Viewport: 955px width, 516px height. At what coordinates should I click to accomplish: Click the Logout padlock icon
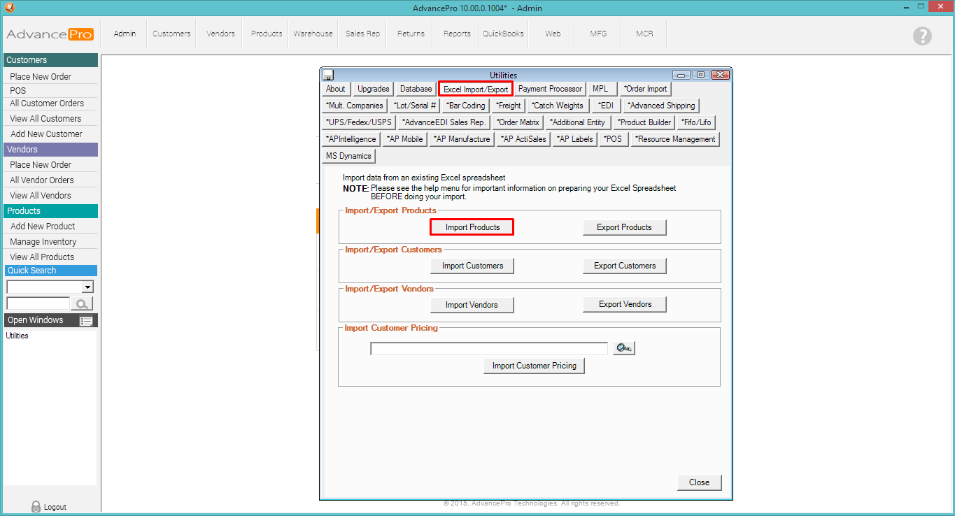pos(36,506)
